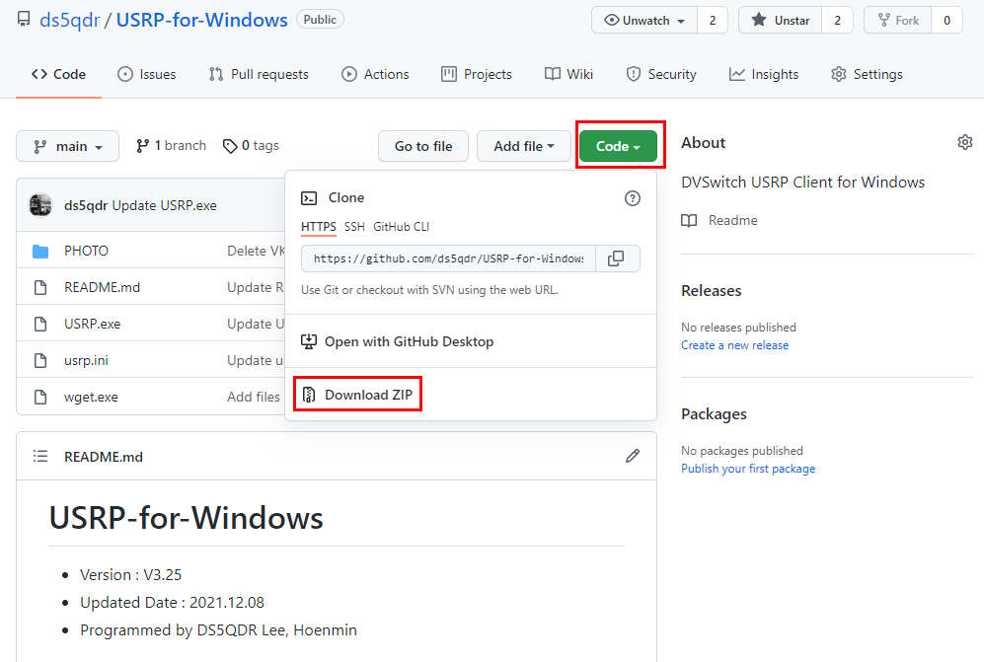Screen dimensions: 984x662
Task: Click the forks count 0
Action: click(x=946, y=20)
